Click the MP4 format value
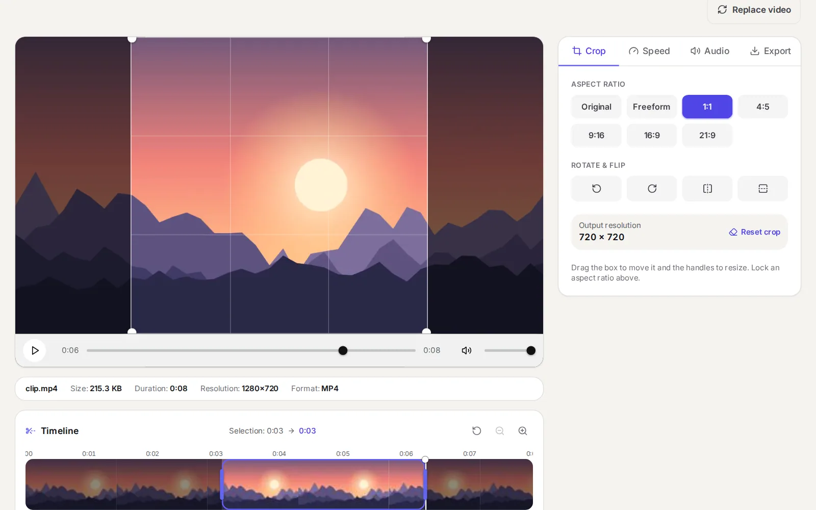Viewport: 816px width, 510px height. [x=330, y=389]
